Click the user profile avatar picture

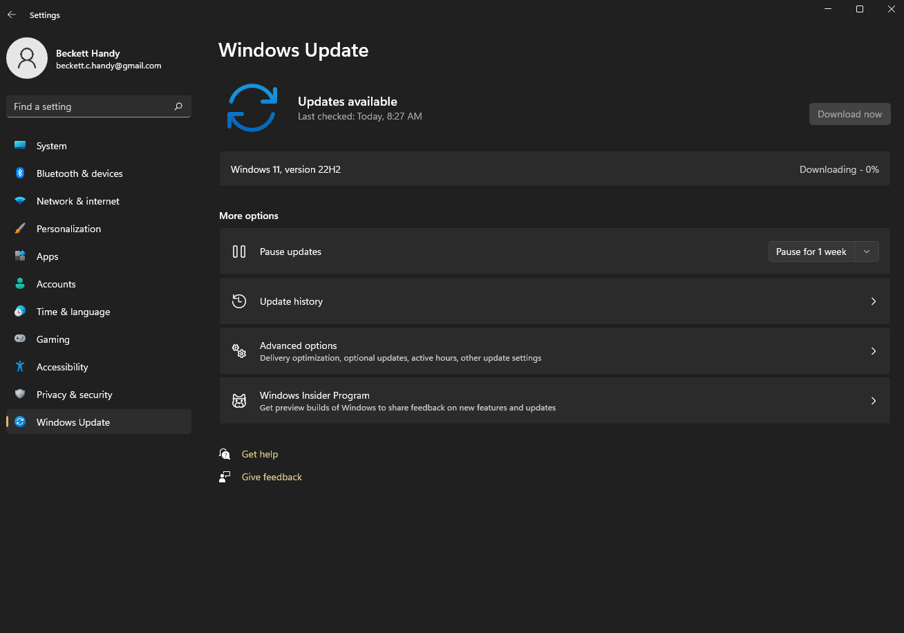pyautogui.click(x=27, y=58)
